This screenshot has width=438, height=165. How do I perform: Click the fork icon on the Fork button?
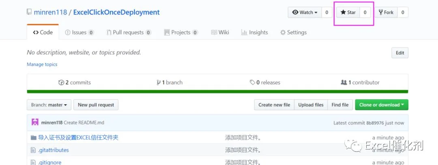coord(381,12)
